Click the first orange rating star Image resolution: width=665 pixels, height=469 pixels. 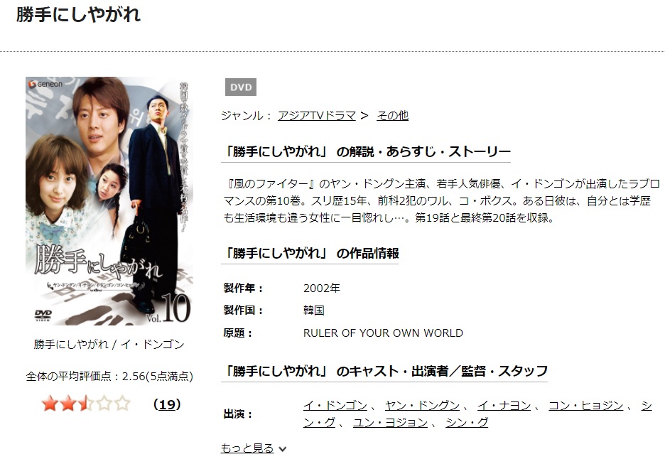pos(50,404)
